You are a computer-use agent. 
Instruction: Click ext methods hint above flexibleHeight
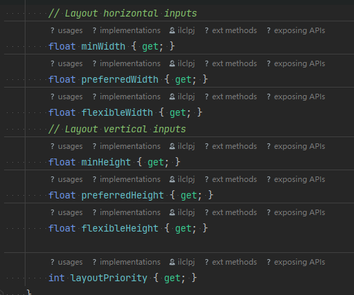(231, 212)
